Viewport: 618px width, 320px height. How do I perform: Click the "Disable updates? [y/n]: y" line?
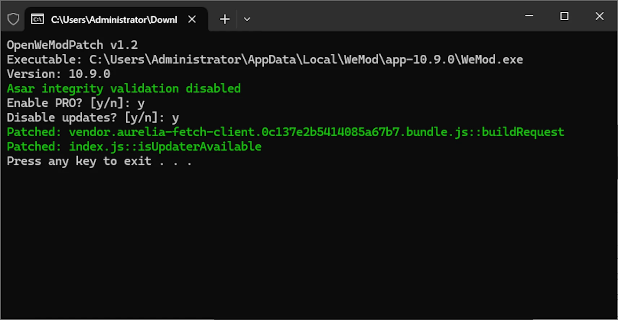point(93,117)
